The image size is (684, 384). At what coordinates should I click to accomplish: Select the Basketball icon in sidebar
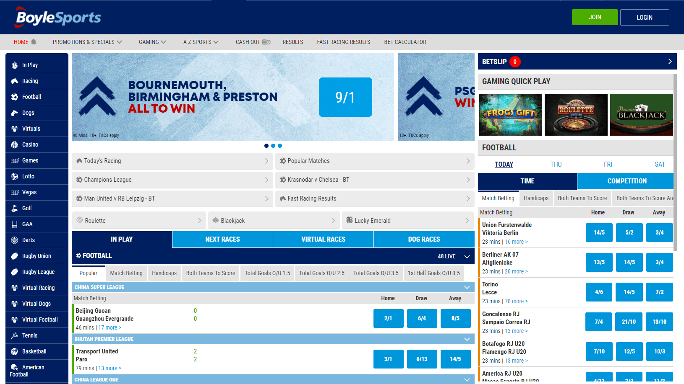(15, 351)
